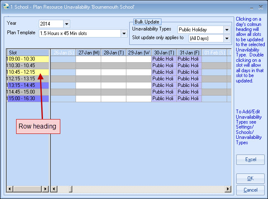The height and width of the screenshot is (199, 268).
Task: Click the 27-Jan (M) column heading
Action: click(x=88, y=52)
